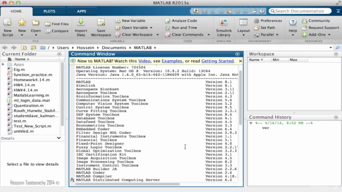
Task: Click Analyze Code
Action: 181,21
